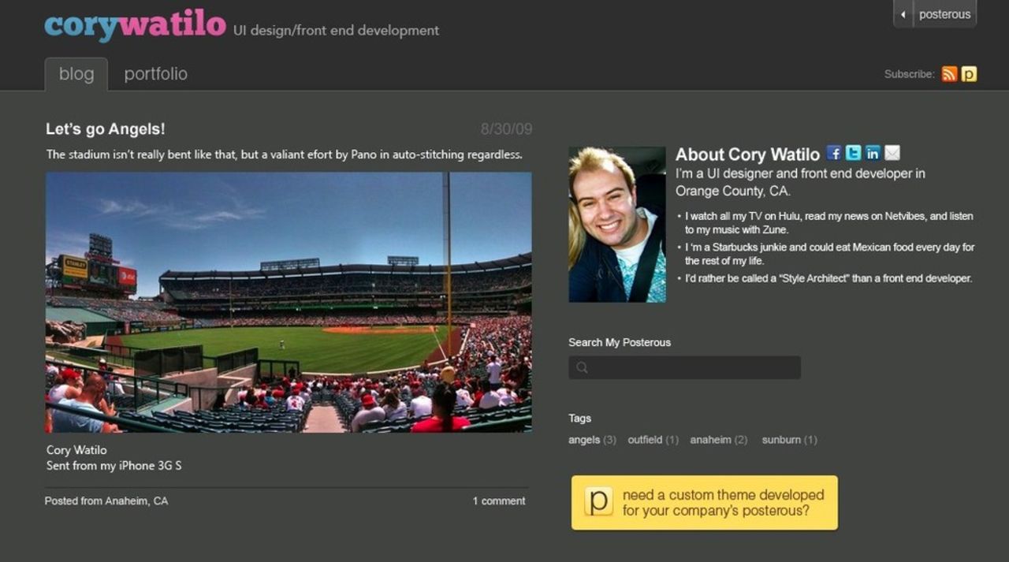The width and height of the screenshot is (1009, 562).
Task: Click the custom theme yellow banner
Action: [721, 502]
